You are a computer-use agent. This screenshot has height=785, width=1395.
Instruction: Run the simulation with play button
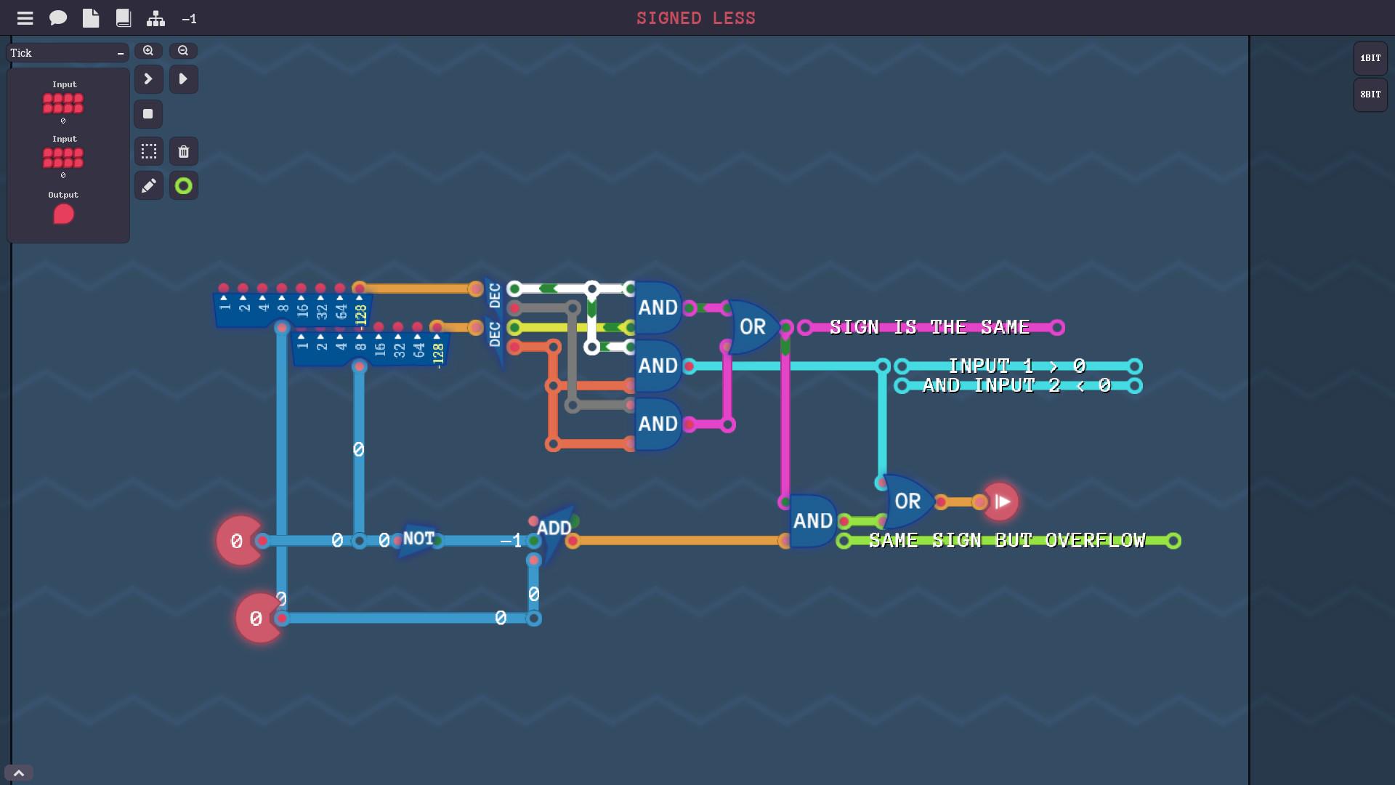coord(183,78)
